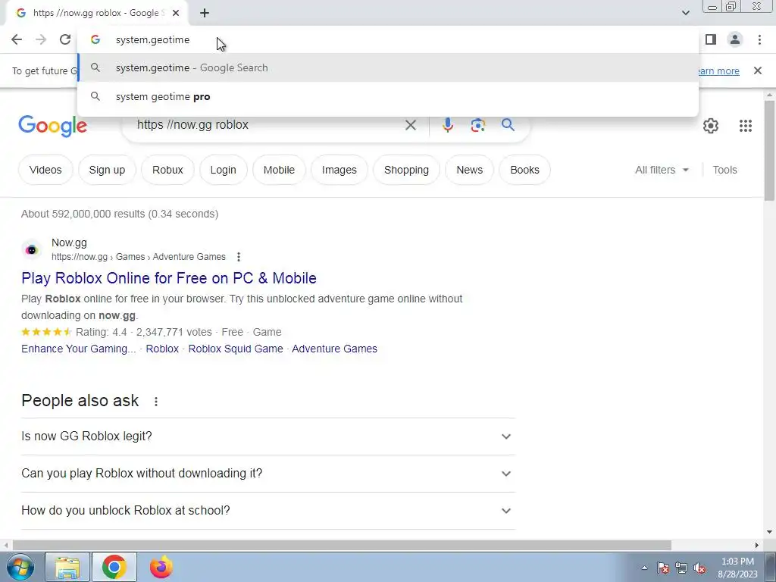Screen dimensions: 776x582
Task: Click the Learn more link
Action: pyautogui.click(x=718, y=70)
